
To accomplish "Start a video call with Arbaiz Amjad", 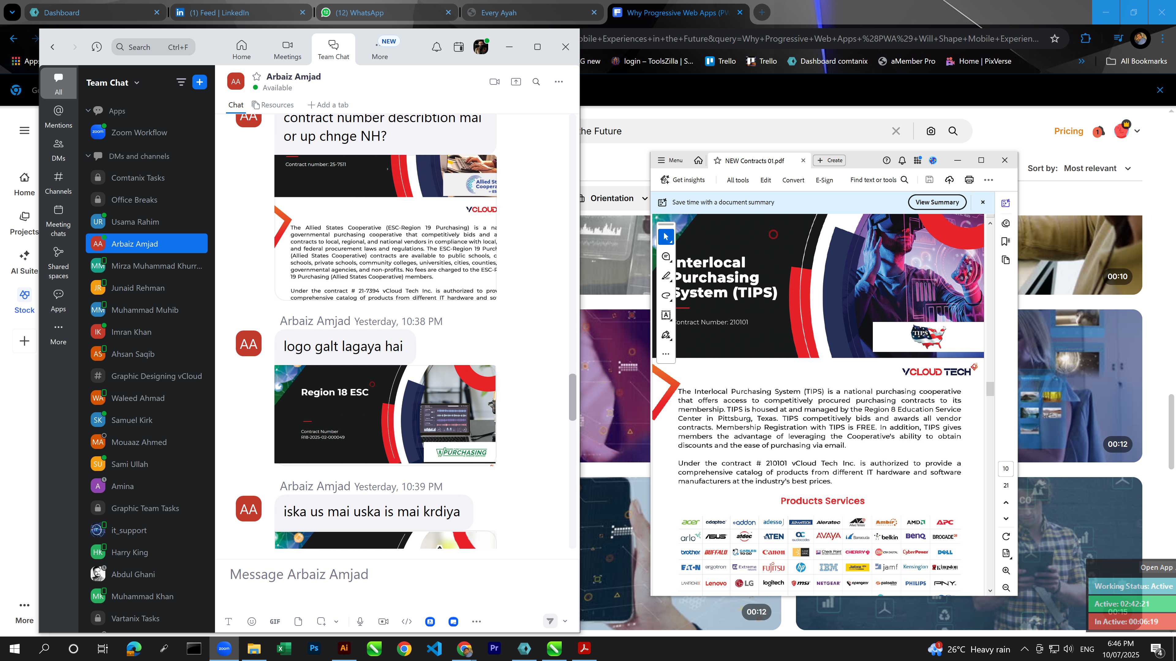I will [x=494, y=82].
